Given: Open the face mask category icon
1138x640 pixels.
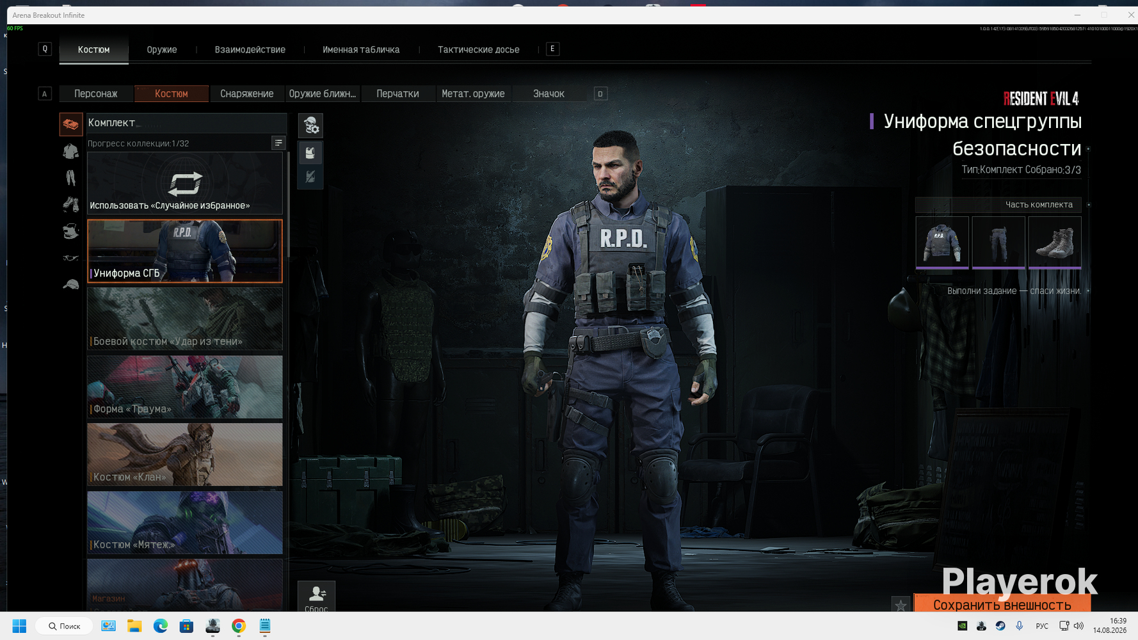Looking at the screenshot, I should 71,231.
